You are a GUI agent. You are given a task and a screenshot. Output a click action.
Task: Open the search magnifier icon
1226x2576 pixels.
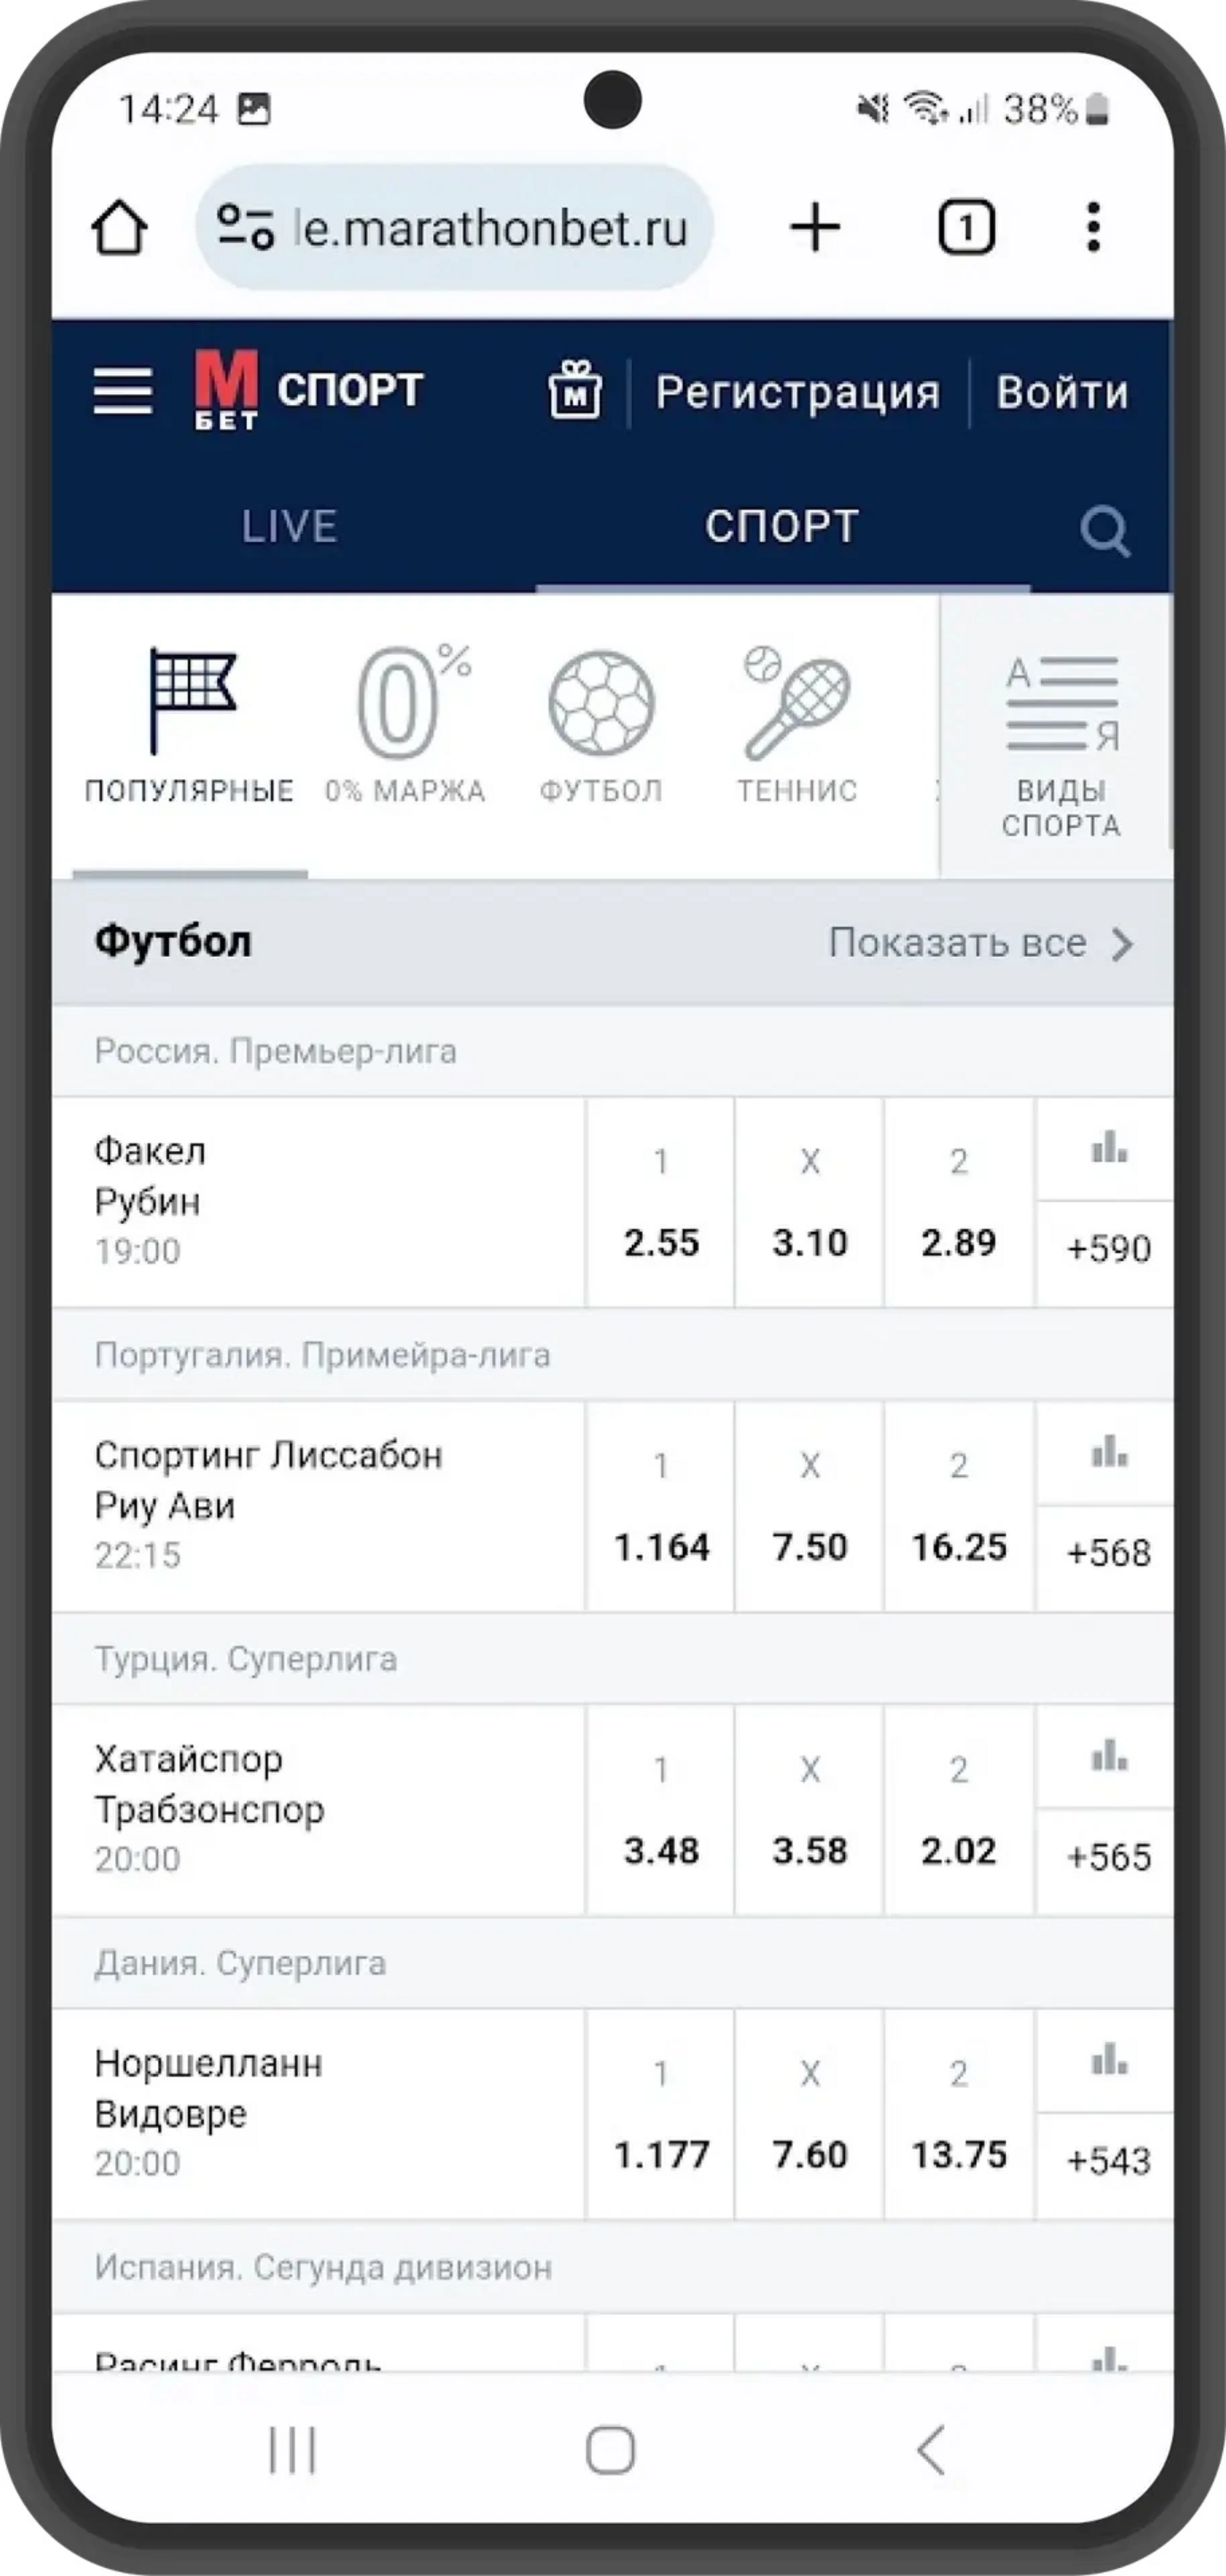pyautogui.click(x=1105, y=530)
